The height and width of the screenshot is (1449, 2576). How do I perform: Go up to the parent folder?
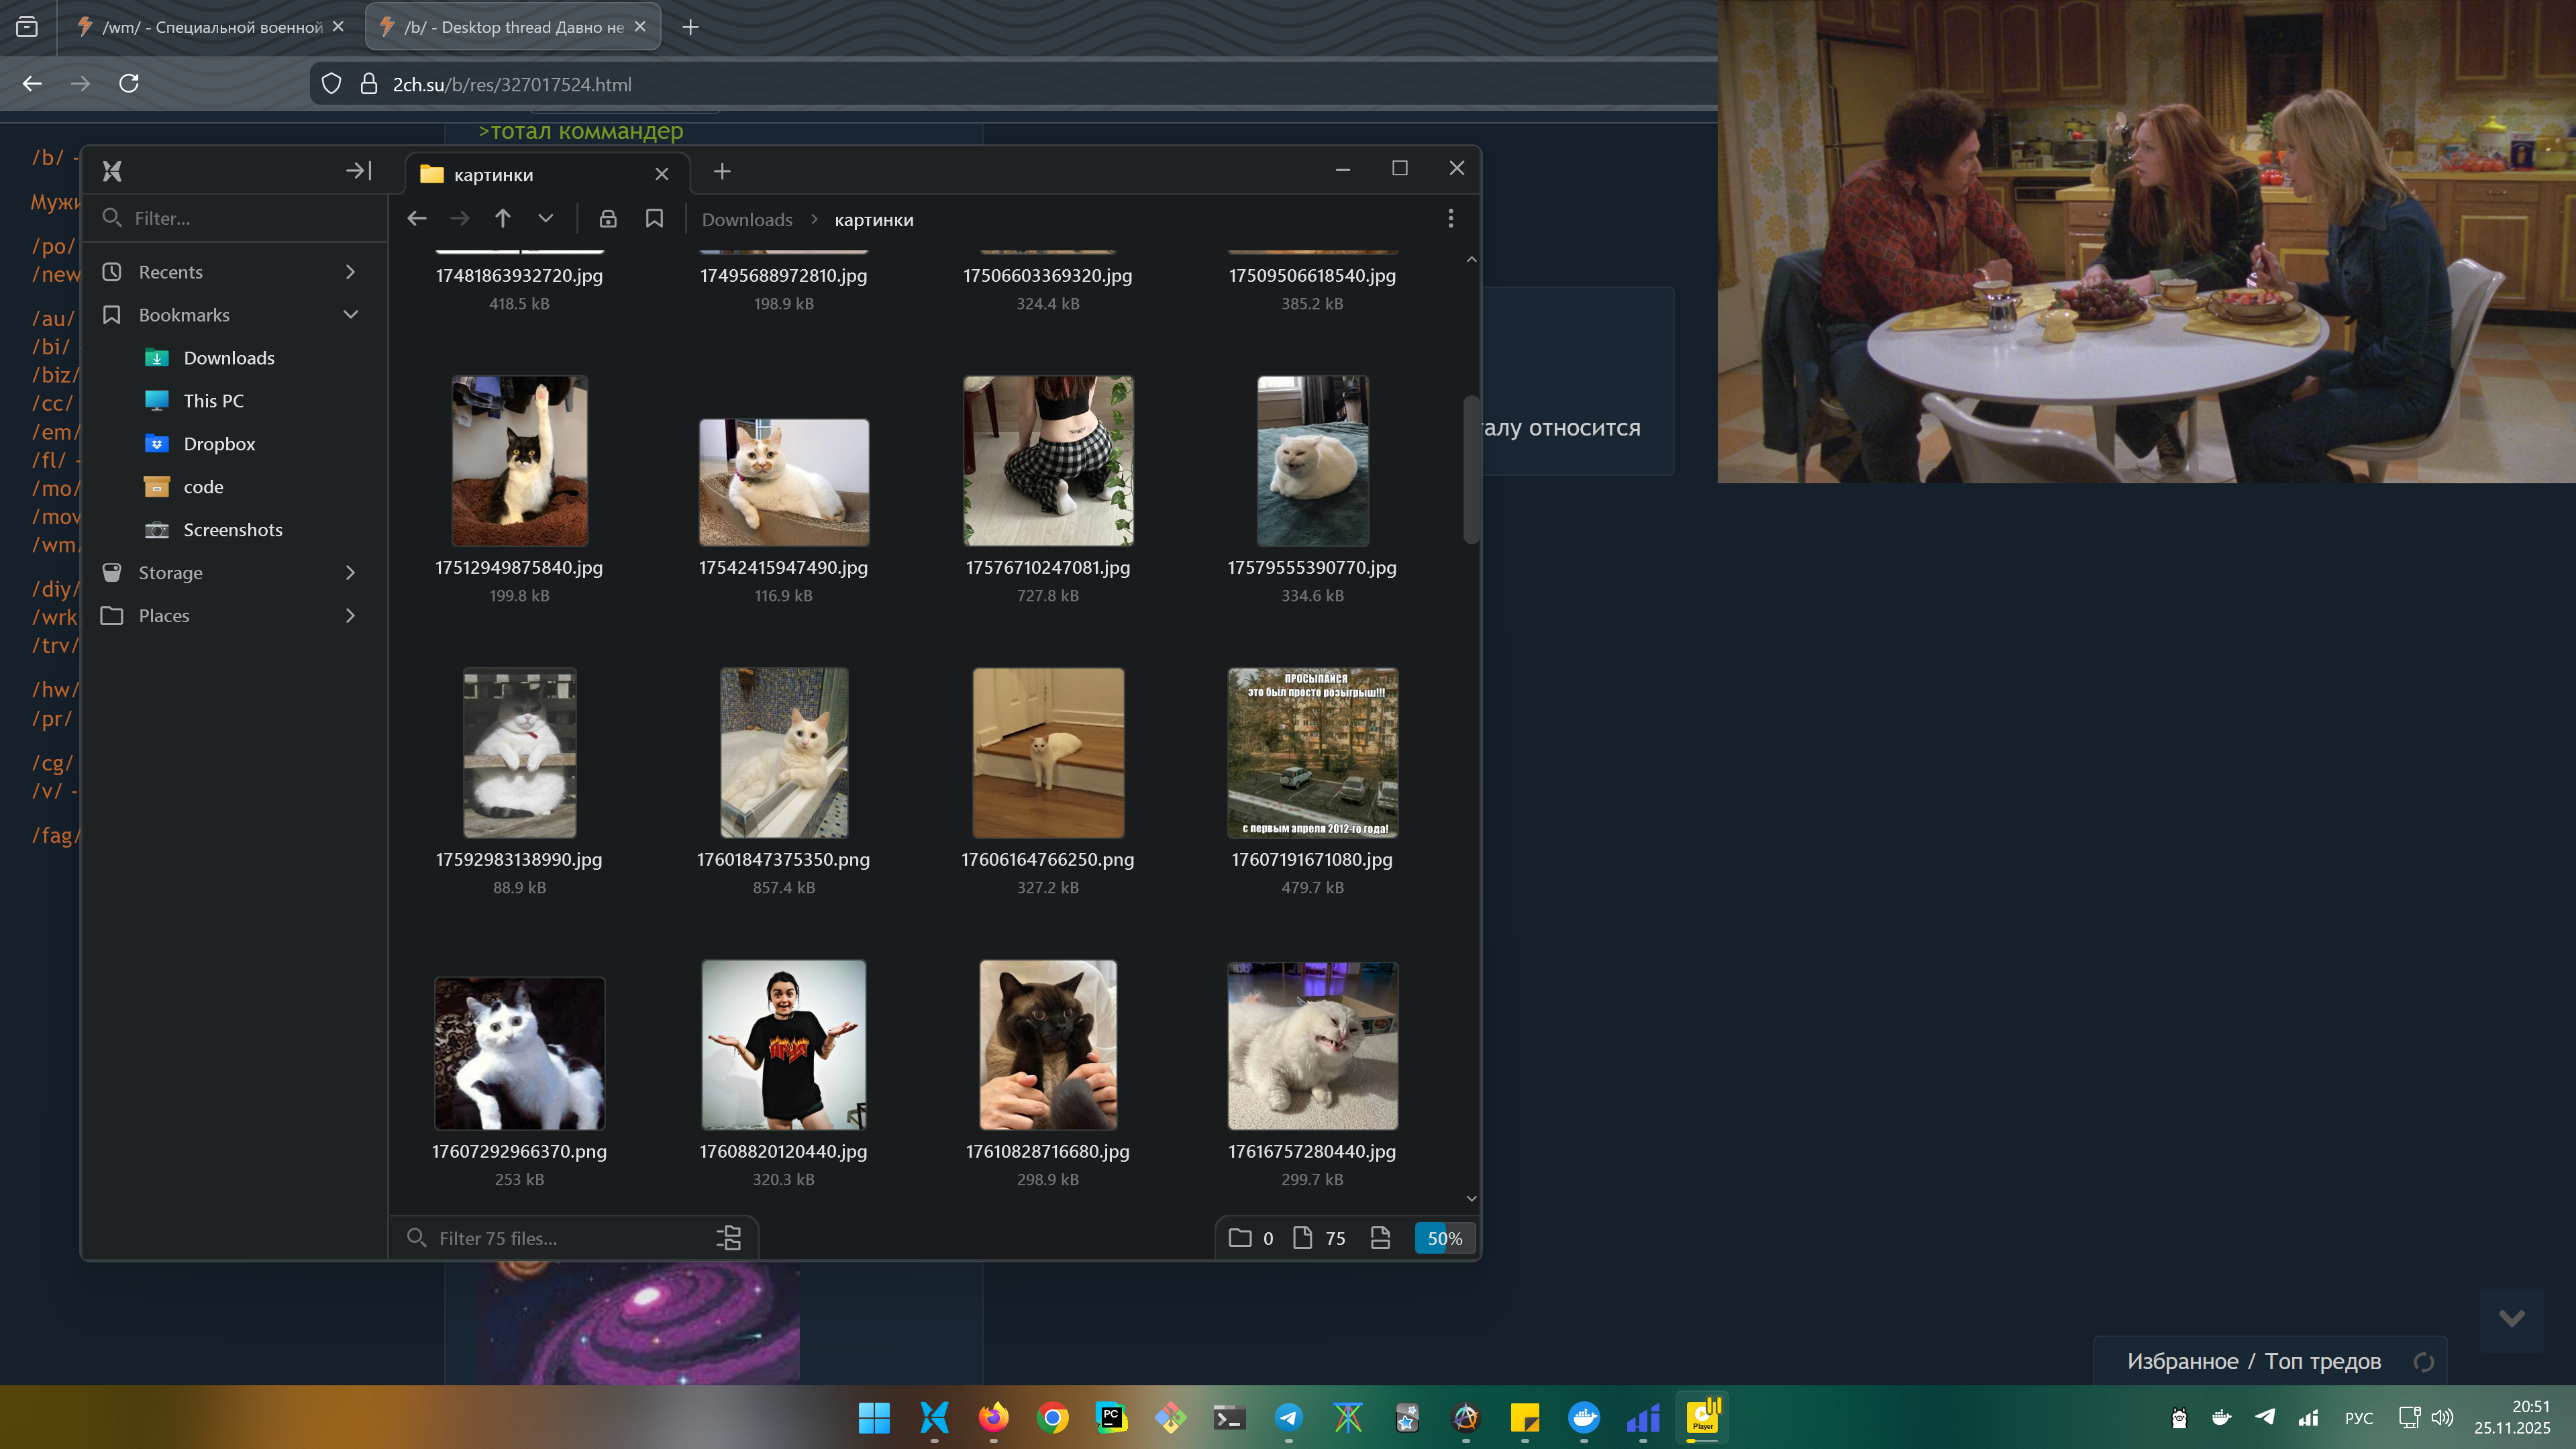pyautogui.click(x=502, y=219)
